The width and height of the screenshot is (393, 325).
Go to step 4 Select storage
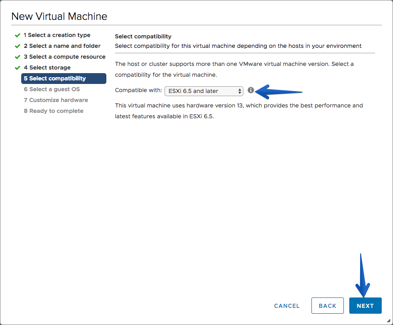coord(47,68)
